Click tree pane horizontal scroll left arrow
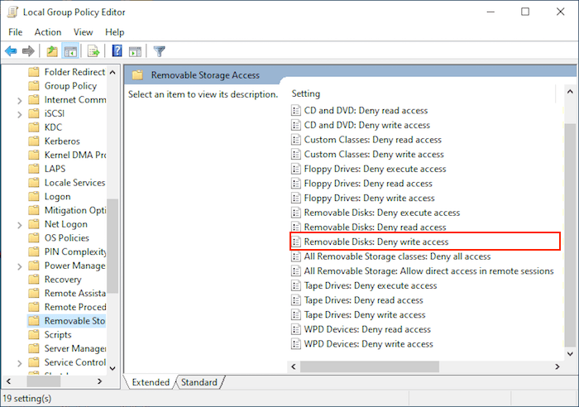Screen dimensions: 579x407 point(9,381)
